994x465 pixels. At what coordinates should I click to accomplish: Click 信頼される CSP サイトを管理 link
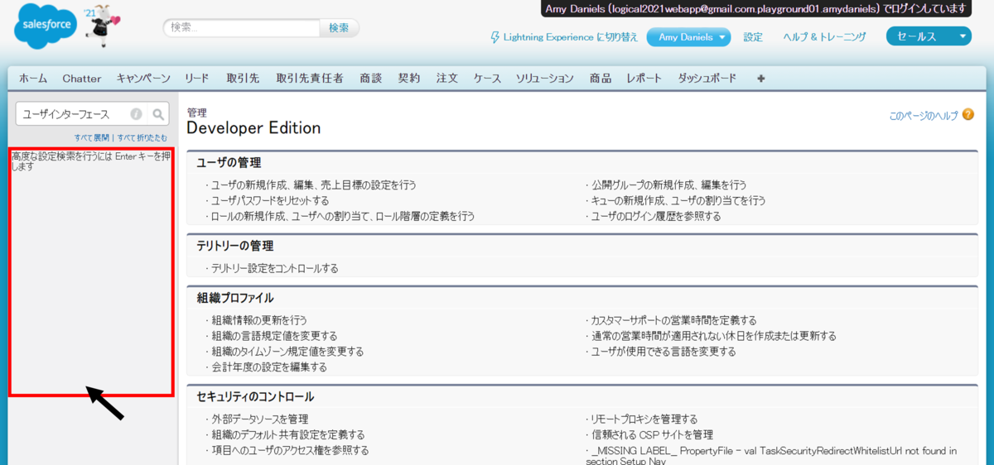652,435
